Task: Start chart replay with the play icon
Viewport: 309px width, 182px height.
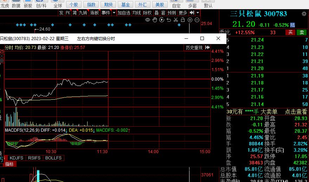Action: (162, 20)
